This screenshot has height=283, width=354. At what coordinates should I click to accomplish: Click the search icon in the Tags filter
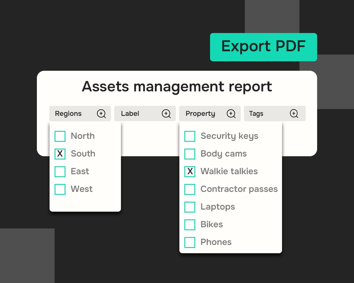pyautogui.click(x=294, y=113)
